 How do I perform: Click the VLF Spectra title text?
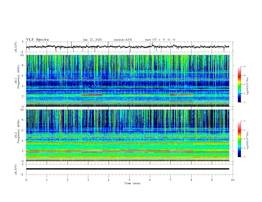[x=37, y=40]
